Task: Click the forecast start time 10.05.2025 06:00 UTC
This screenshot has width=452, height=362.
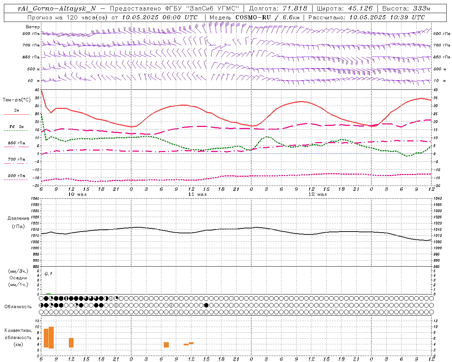Action: (x=160, y=17)
